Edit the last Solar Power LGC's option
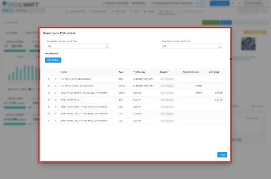271x179 pixels. point(55,121)
